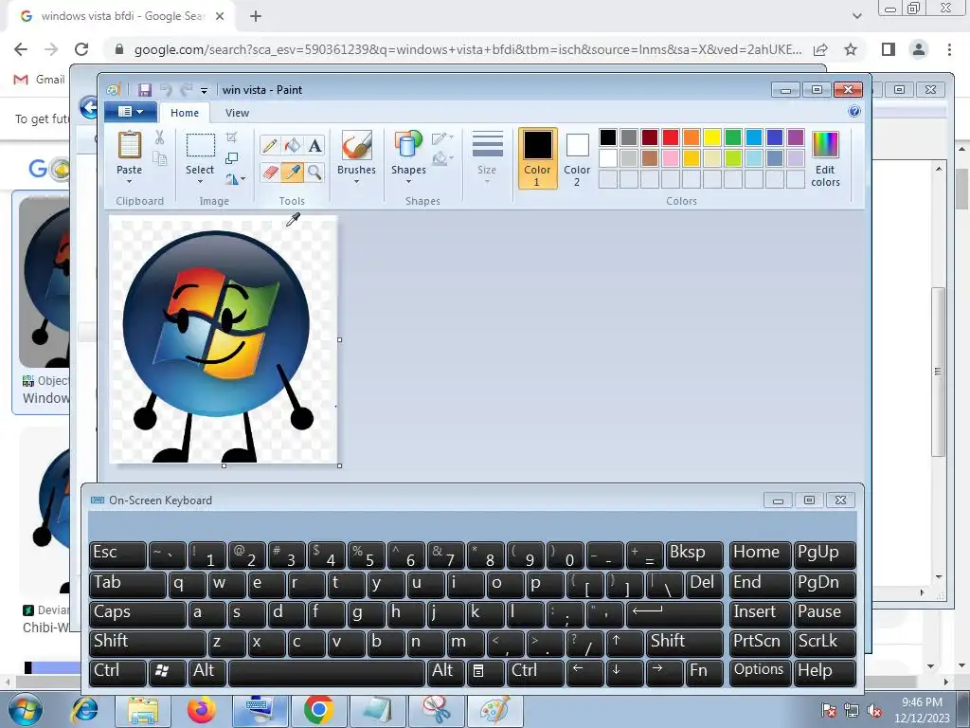Toggle the left Shift key on On-Screen Keyboard
This screenshot has height=728, width=970.
coord(147,643)
